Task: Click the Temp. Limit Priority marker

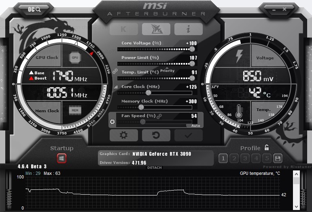Action: coord(167,71)
